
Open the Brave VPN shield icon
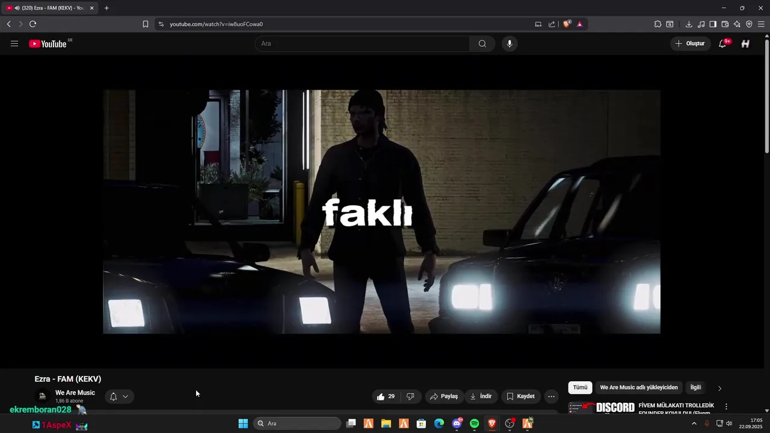(x=749, y=24)
